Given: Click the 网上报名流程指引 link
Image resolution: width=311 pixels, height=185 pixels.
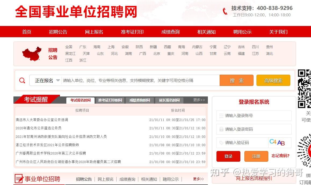Looking at the screenshot, I should [x=254, y=179].
